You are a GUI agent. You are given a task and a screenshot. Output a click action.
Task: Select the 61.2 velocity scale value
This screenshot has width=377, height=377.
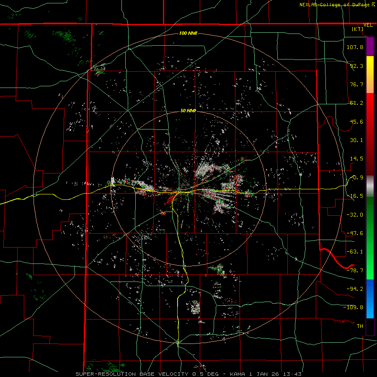pyautogui.click(x=356, y=103)
